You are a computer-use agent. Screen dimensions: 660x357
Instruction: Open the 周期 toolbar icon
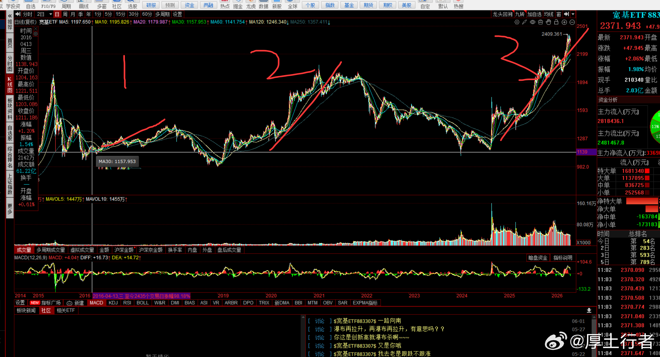pos(66,4)
